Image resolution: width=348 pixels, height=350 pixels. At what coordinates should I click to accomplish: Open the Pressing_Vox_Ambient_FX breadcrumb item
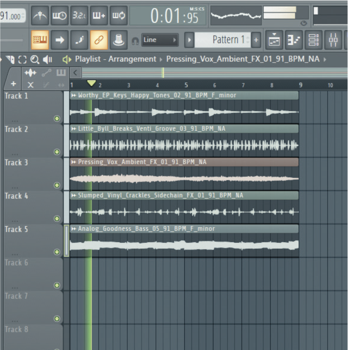243,59
